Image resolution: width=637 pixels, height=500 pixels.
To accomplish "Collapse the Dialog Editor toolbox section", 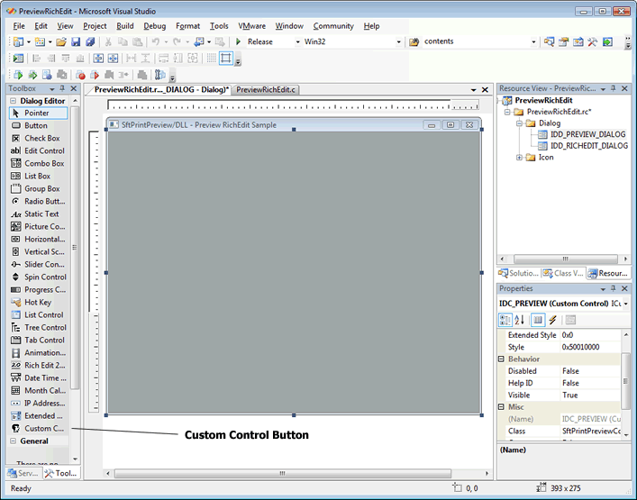I will point(13,101).
